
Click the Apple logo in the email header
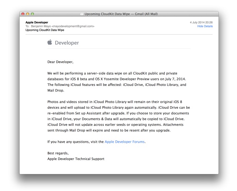point(50,42)
